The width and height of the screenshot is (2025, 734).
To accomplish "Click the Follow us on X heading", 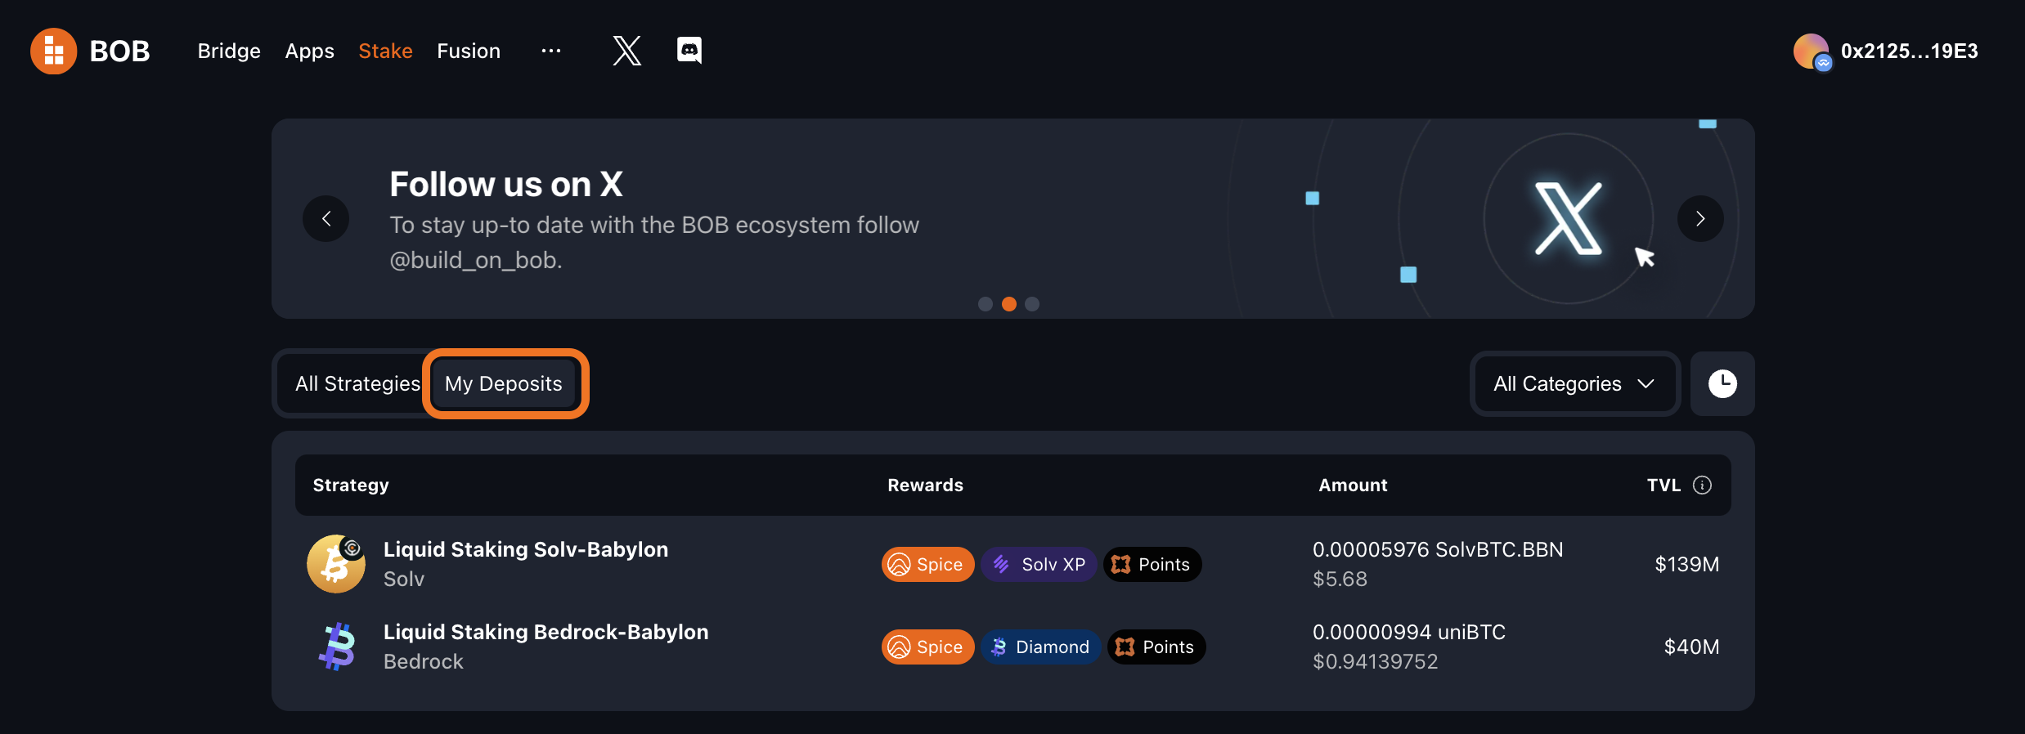I will 506,185.
